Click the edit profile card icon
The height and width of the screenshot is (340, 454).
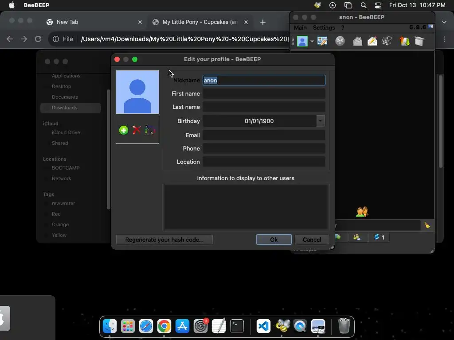[x=322, y=41]
